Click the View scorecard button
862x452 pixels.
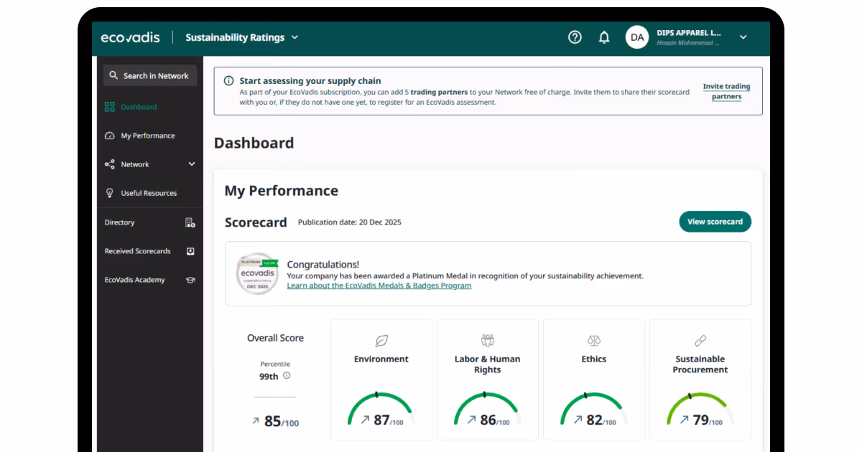tap(715, 222)
